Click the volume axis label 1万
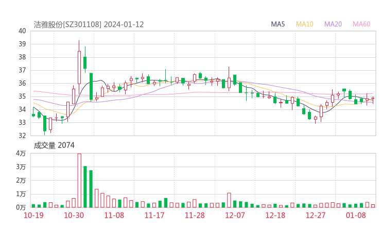Image resolution: width=381 pixels, height=227 pixels. click(x=21, y=194)
